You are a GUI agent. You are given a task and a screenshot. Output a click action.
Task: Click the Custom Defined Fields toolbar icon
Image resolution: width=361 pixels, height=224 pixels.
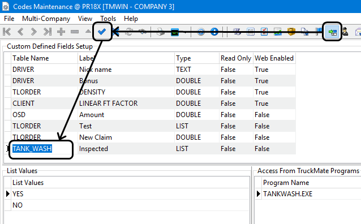[332, 32]
